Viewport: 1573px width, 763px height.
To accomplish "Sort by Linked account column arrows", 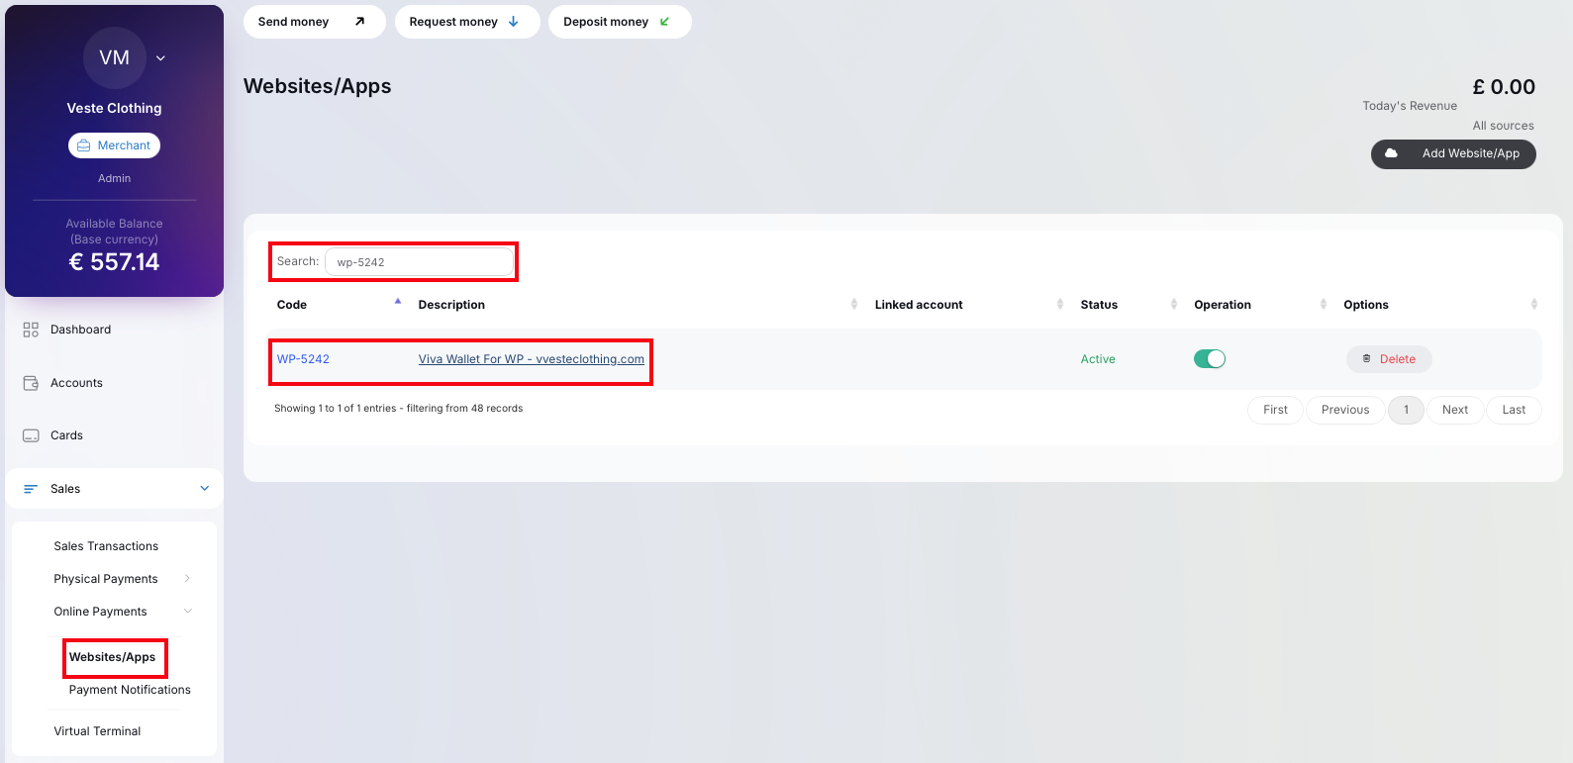I will [1060, 304].
